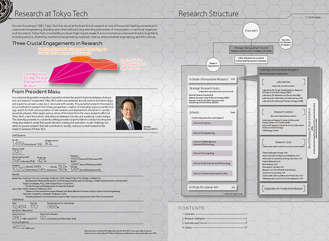This screenshot has height=241, width=329.
Task: Click Tokyo Tech ventures figure '92'
Action: coord(43,218)
